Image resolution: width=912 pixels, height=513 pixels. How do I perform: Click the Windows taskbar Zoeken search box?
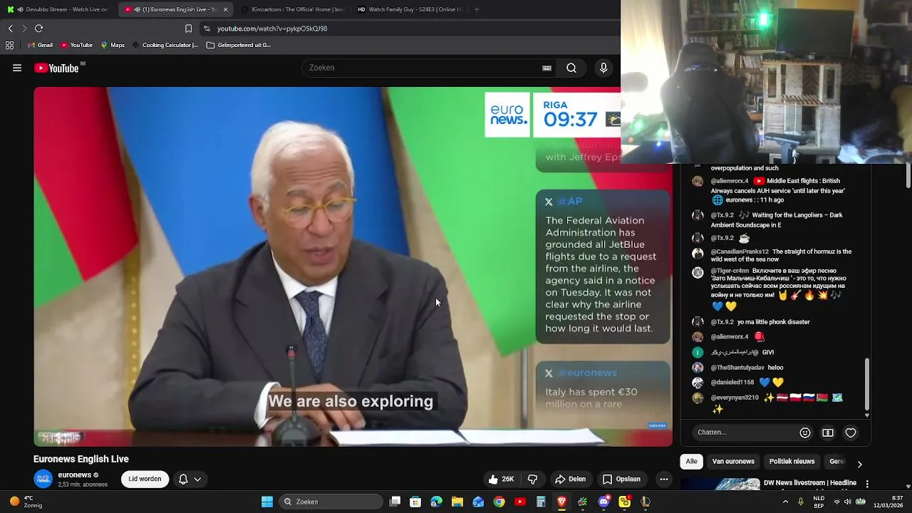coord(331,502)
